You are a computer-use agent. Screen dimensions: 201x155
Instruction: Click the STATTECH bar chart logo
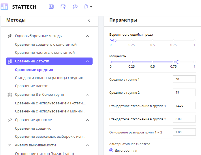[x=4, y=7]
